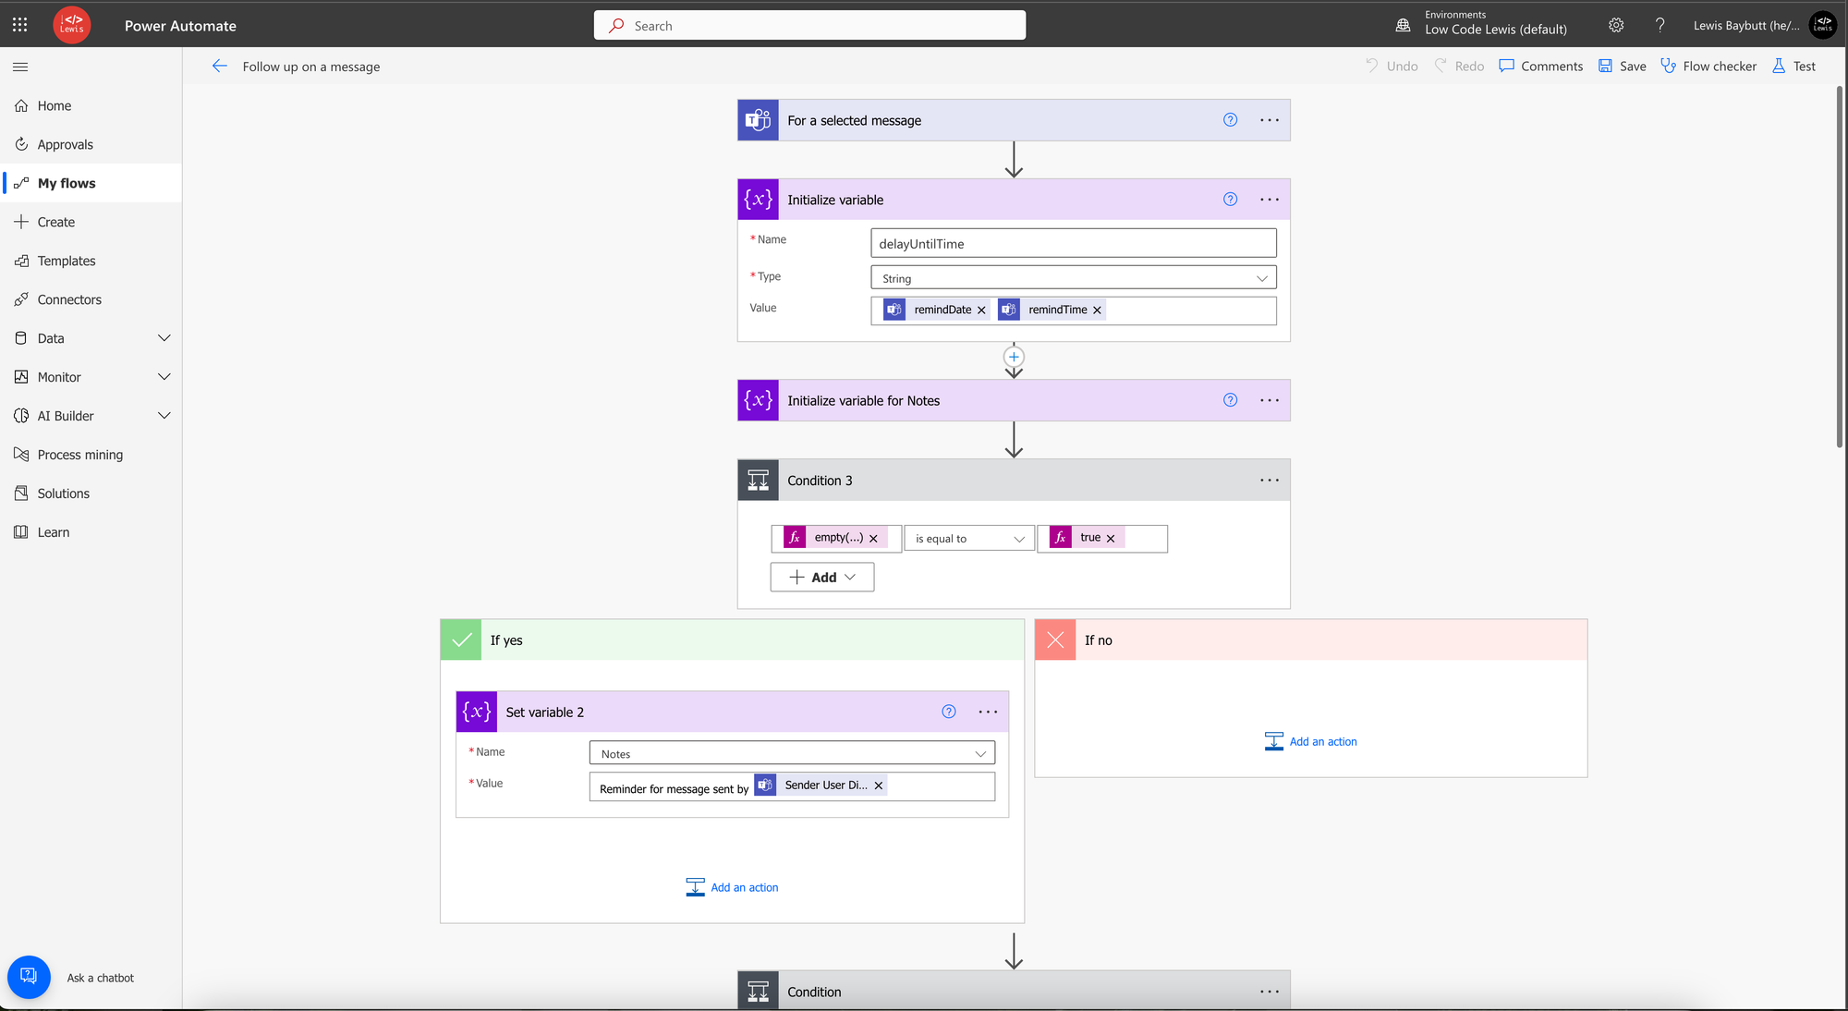Open the app launcher waffle icon
The height and width of the screenshot is (1011, 1848).
pyautogui.click(x=19, y=25)
